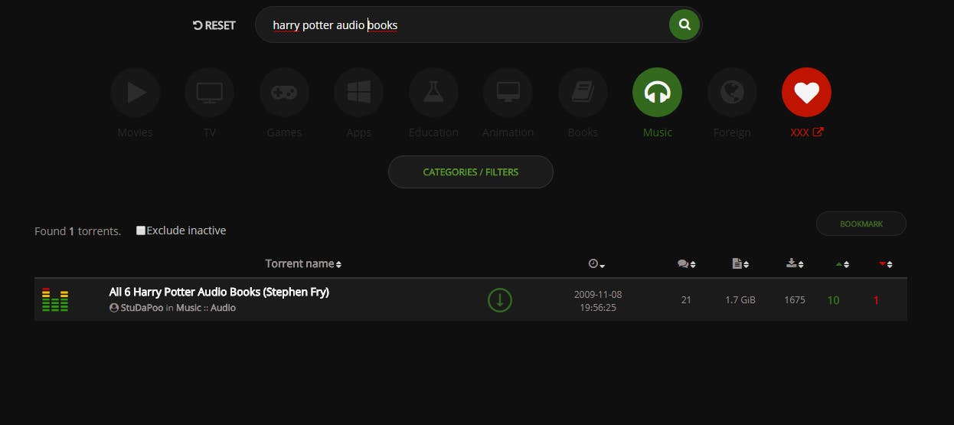Sort by seeders green arrow column
954x425 pixels.
841,263
